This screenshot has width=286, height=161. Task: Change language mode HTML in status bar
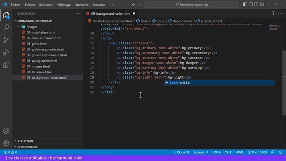pos(240,152)
